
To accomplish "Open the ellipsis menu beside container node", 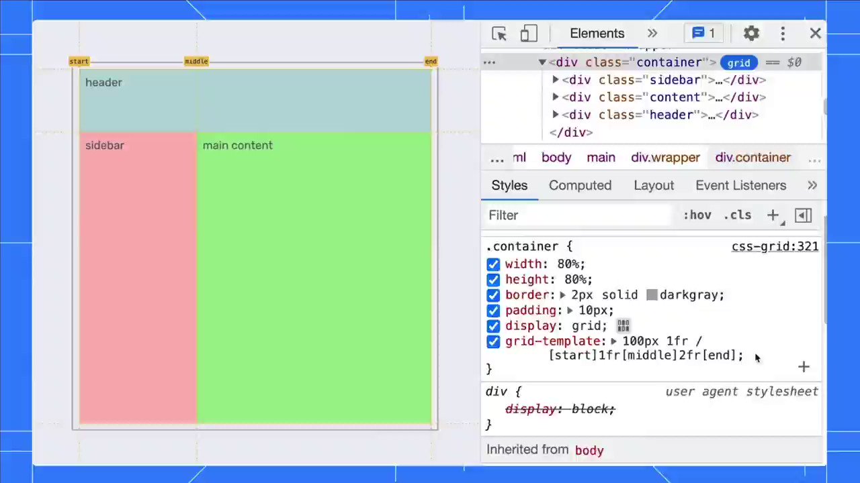I will point(489,62).
